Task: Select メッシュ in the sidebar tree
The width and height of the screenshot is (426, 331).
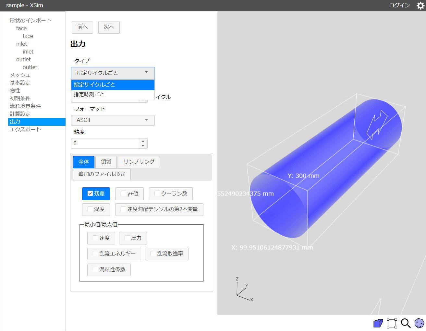Action: click(20, 75)
